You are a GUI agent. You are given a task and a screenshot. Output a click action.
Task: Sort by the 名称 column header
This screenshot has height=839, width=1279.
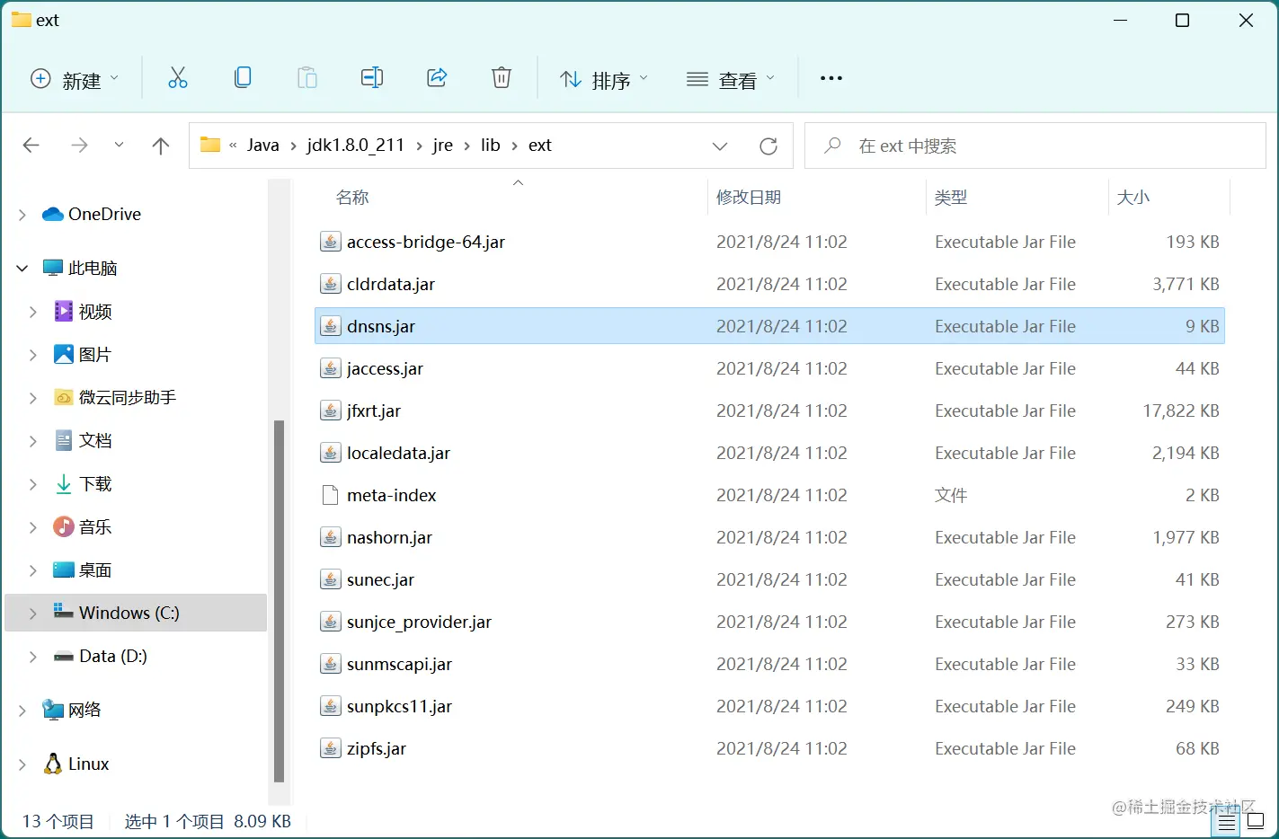pos(352,198)
